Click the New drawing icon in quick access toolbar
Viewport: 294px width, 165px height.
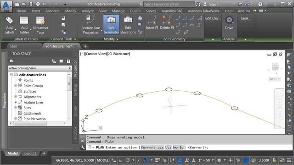point(17,4)
